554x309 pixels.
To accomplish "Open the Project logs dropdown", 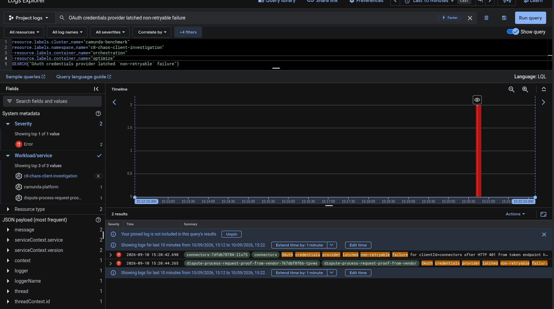I will pos(29,18).
